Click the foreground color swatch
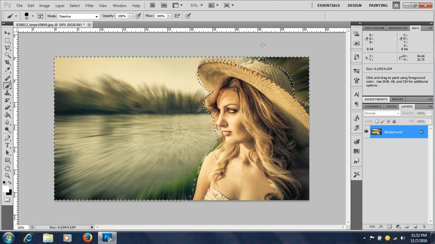Viewport: 435px width, 244px height. pyautogui.click(x=5, y=189)
